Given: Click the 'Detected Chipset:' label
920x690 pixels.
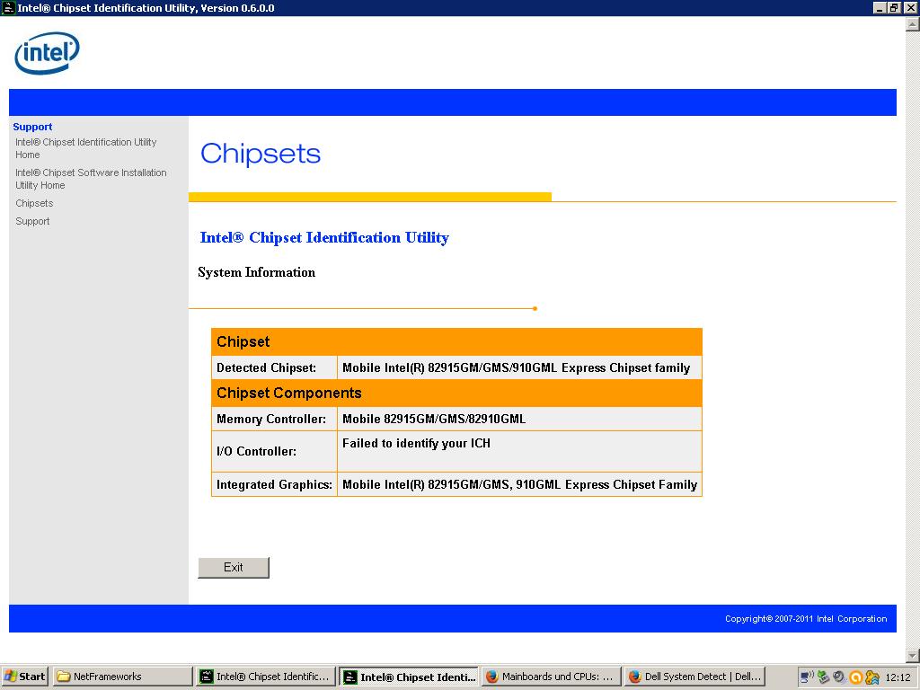Looking at the screenshot, I should 266,367.
